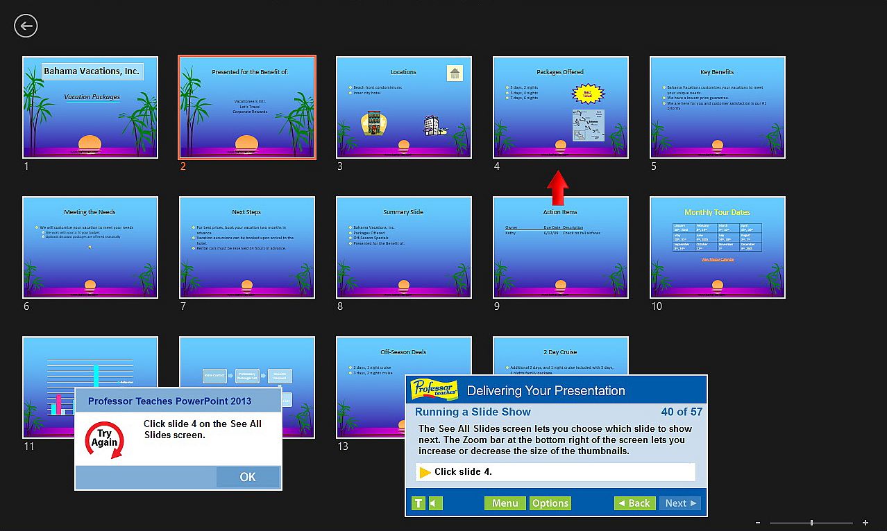Select slide 1 Bahama Vacations thumbnail

(x=90, y=107)
